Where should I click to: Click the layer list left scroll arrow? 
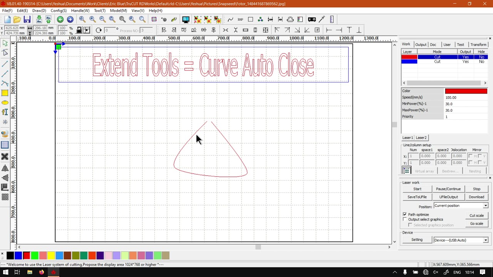click(x=404, y=83)
